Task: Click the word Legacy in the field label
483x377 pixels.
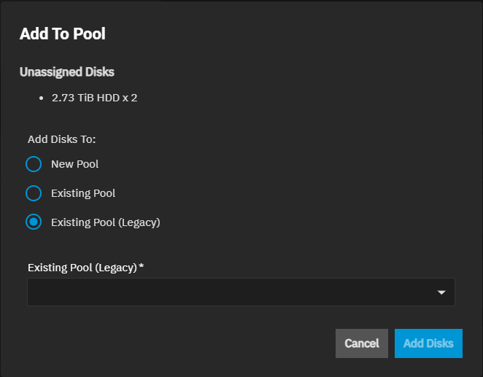Action: click(118, 268)
